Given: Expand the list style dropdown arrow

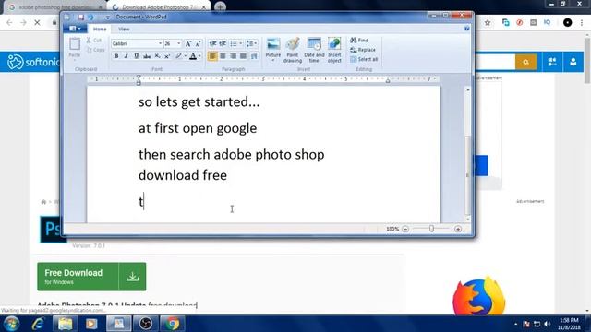Looking at the screenshot, I should click(x=240, y=43).
